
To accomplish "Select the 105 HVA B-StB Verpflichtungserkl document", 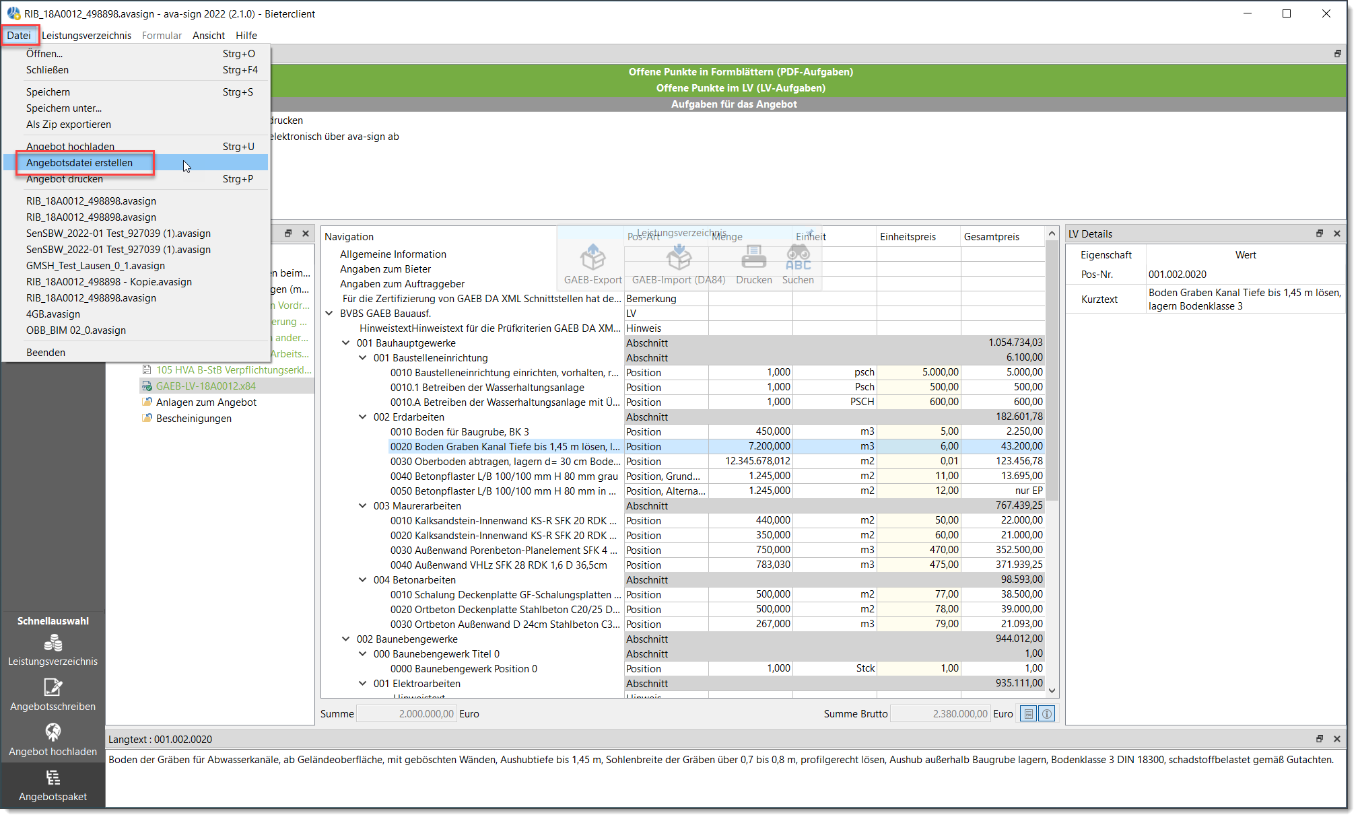I will [x=227, y=370].
